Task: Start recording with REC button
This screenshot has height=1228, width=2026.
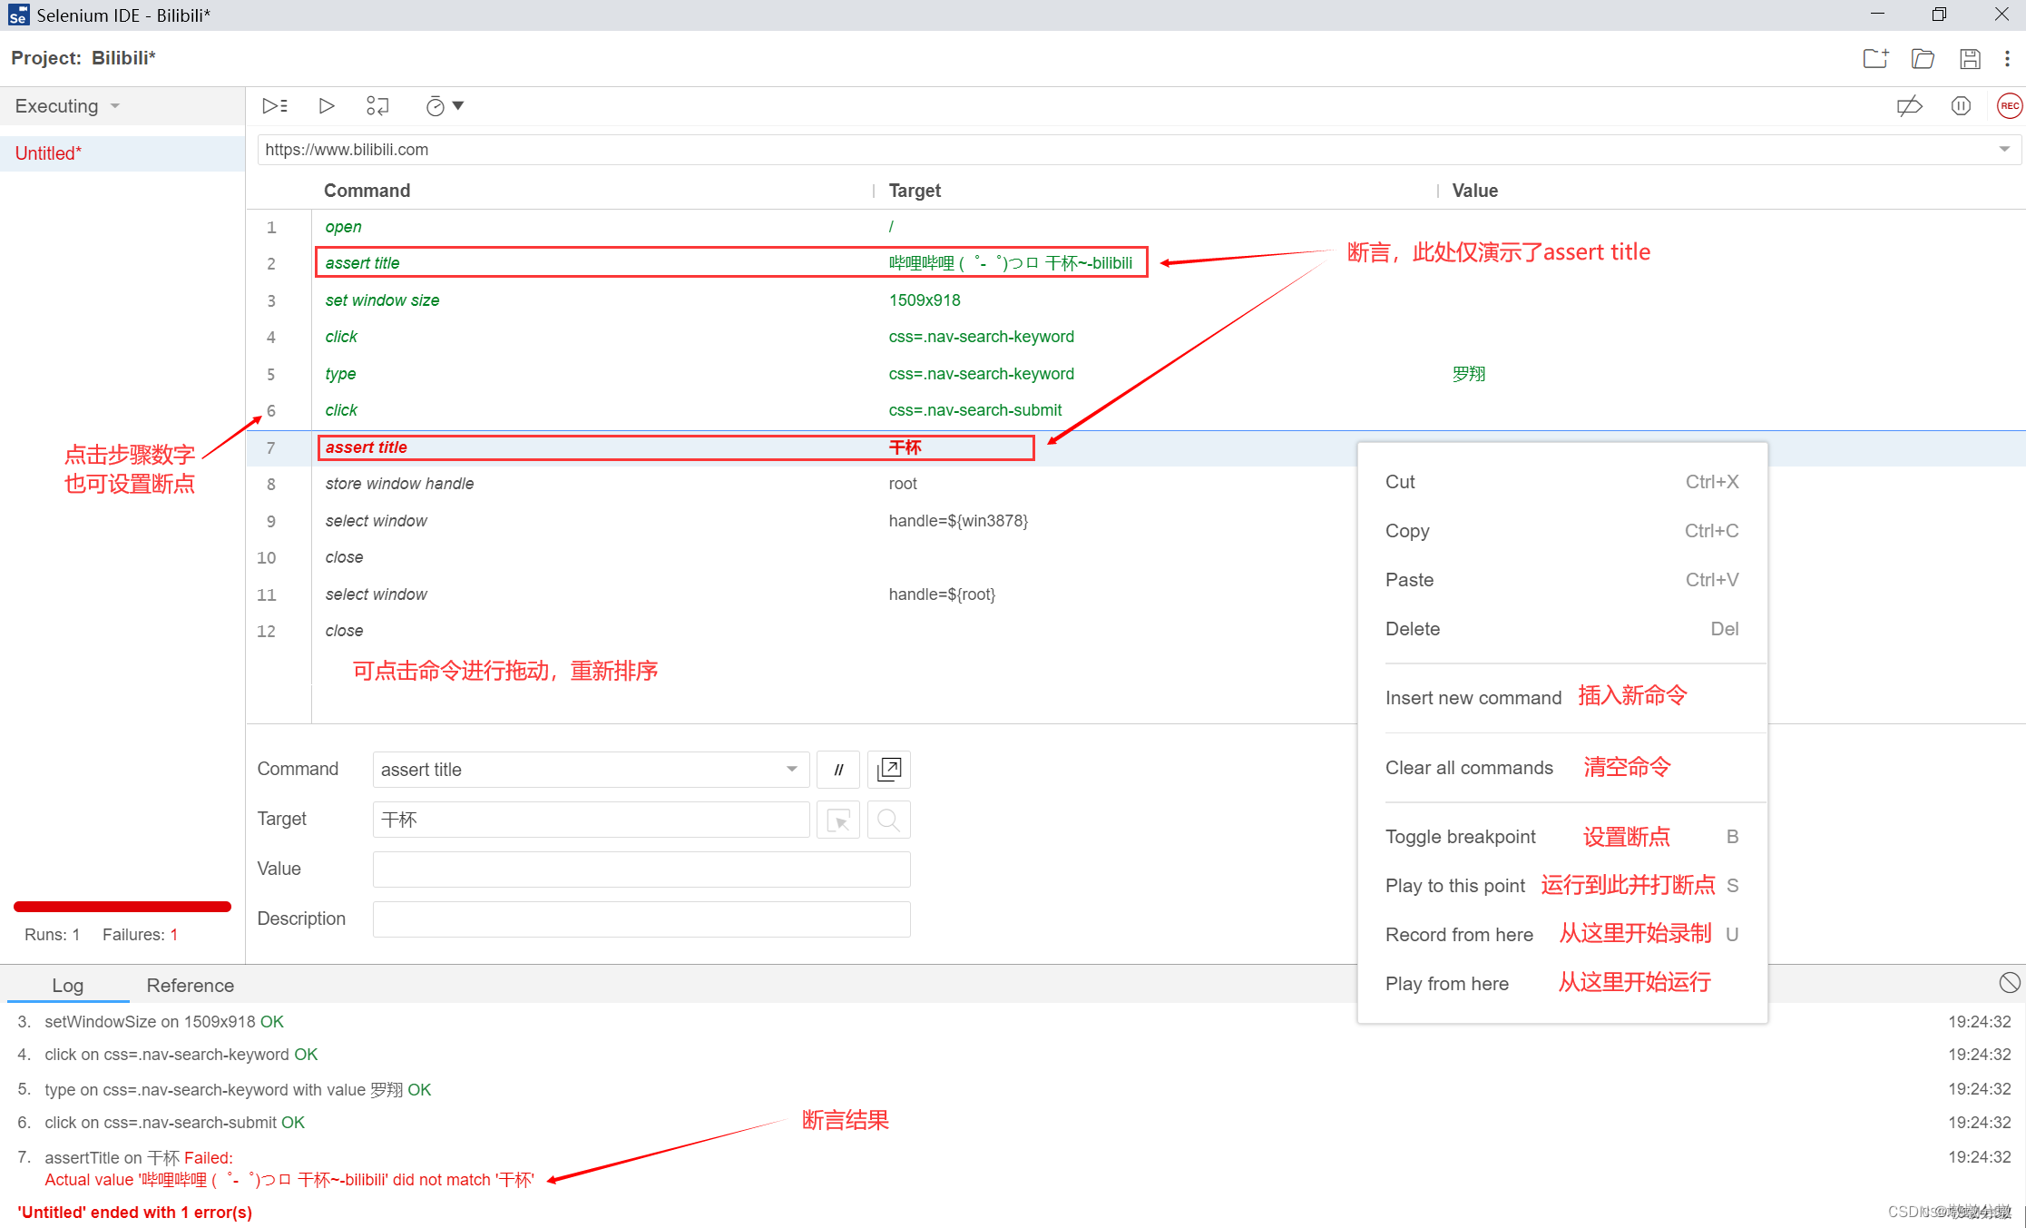Action: pyautogui.click(x=2010, y=106)
